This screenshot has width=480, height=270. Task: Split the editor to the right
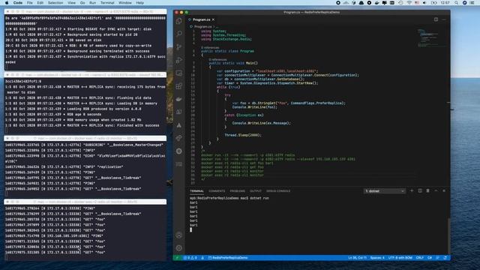coord(436,19)
